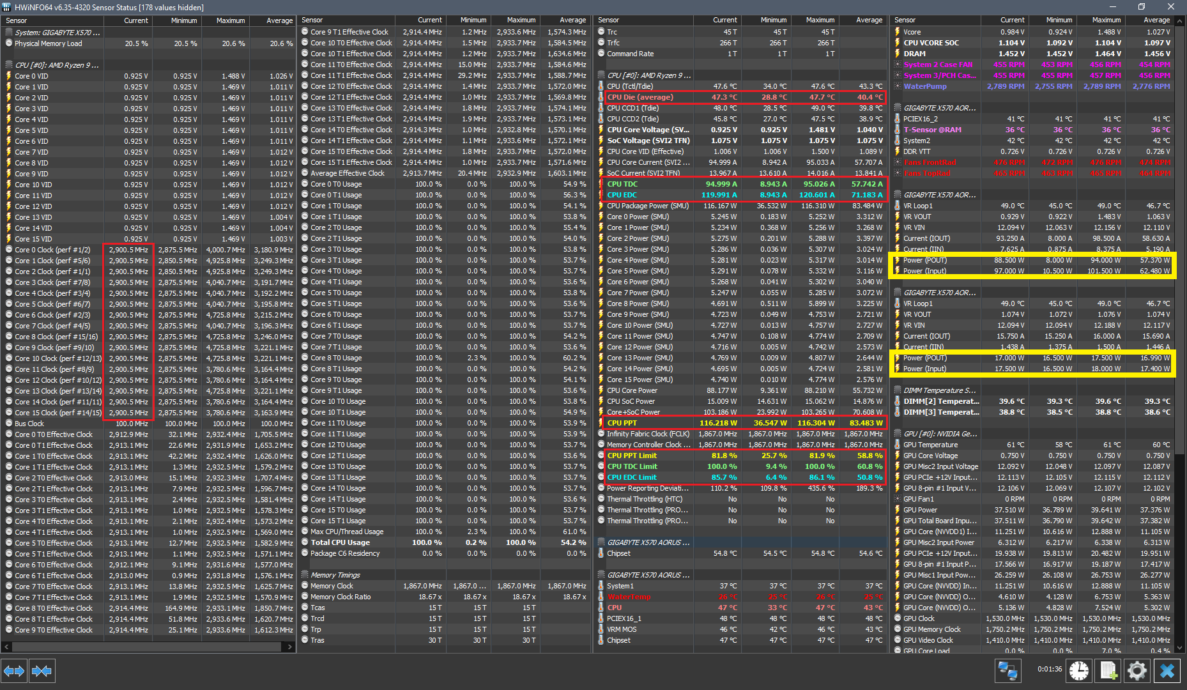Select the CPU TDC Limit row

coord(742,466)
